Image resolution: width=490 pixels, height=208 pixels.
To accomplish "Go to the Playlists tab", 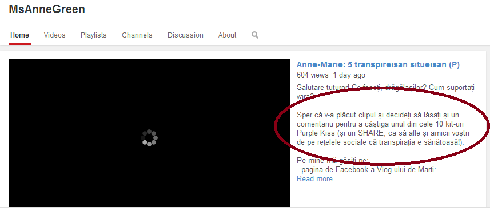I will [x=93, y=35].
